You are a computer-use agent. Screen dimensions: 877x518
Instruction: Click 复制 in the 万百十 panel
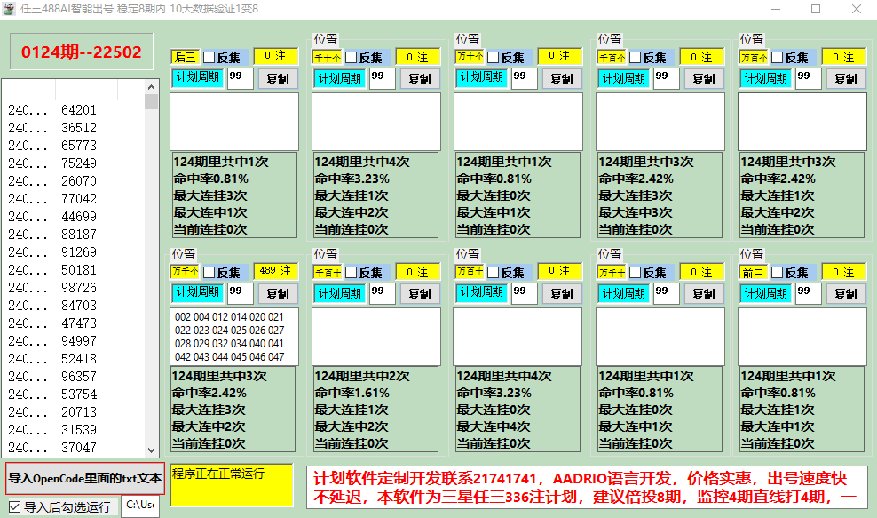pyautogui.click(x=562, y=294)
